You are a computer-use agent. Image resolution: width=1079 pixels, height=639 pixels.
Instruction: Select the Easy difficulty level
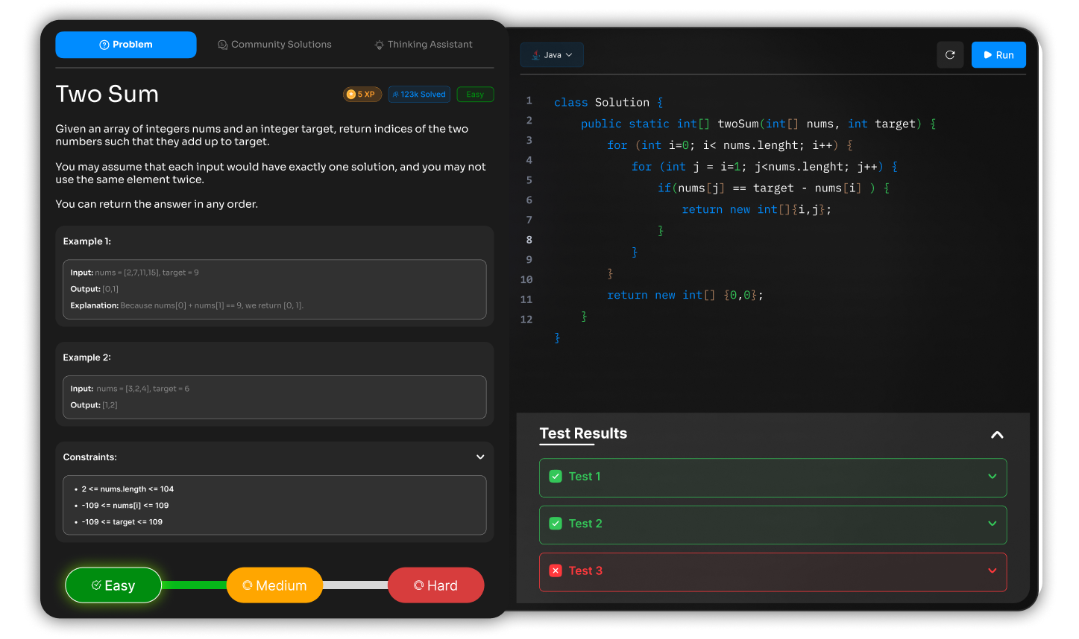[113, 585]
